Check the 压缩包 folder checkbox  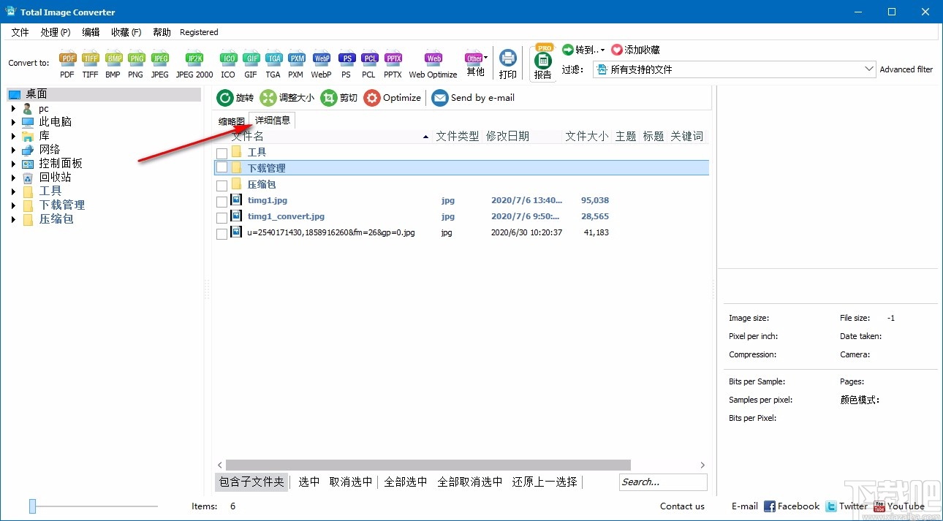coord(221,186)
